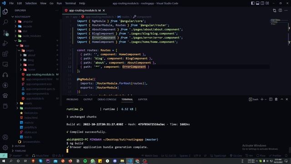Open Explorer panel ellipsis menu
291x164 pixels.
[57, 10]
